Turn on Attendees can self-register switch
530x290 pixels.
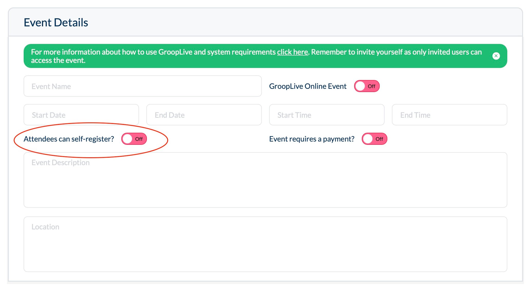click(x=134, y=139)
